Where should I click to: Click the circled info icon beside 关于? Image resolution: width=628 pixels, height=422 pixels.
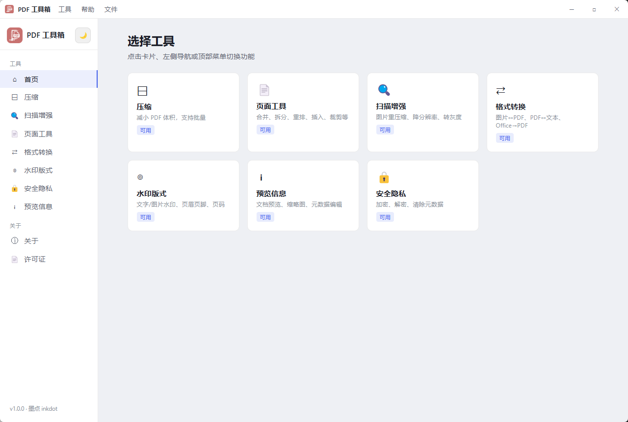(15, 241)
